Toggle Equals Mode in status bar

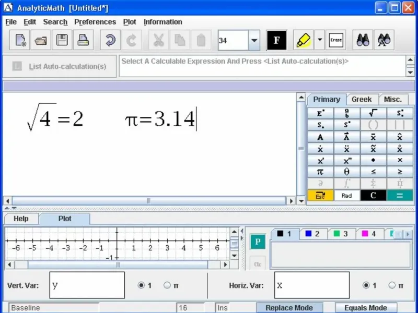coord(366,308)
